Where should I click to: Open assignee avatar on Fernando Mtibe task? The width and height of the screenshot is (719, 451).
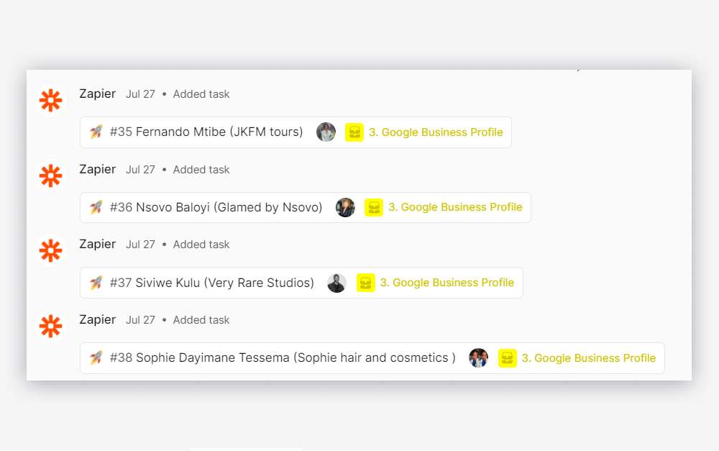(326, 132)
